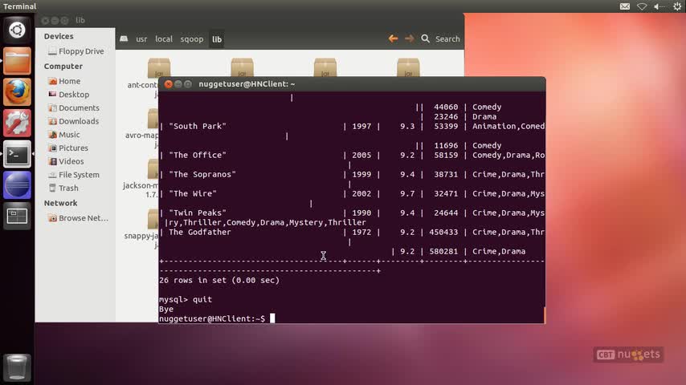Image resolution: width=686 pixels, height=385 pixels.
Task: Minimize the nuggetuser terminal window
Action: point(178,84)
